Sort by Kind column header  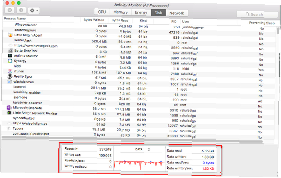click(x=143, y=21)
